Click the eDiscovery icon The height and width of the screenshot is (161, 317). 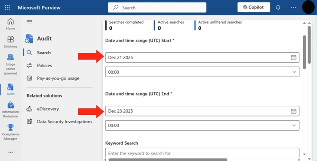point(30,109)
